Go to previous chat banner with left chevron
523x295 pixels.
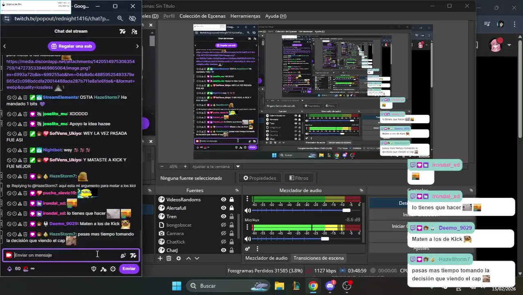5,46
